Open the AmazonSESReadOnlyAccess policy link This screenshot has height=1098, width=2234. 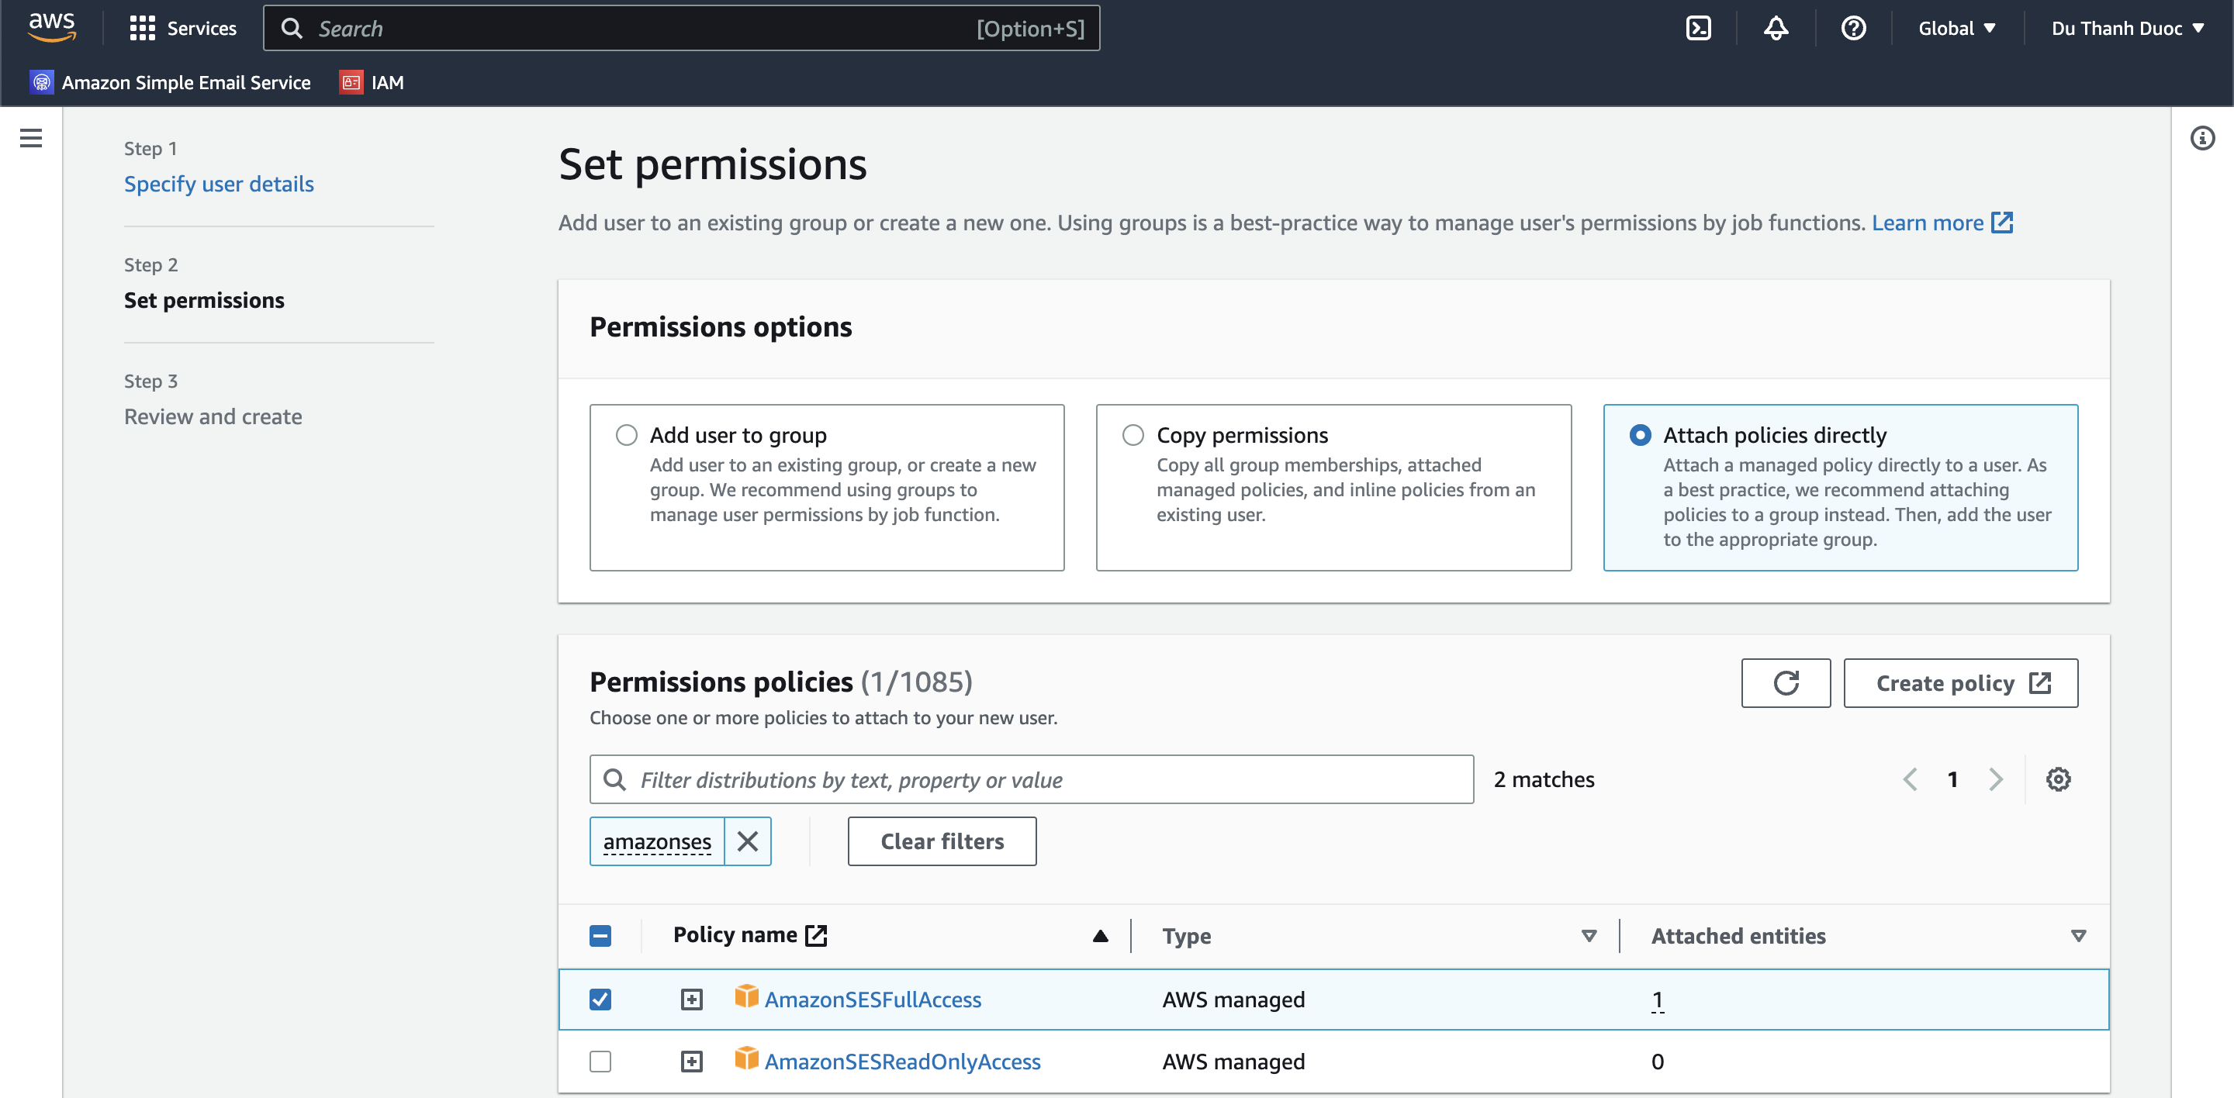[902, 1062]
